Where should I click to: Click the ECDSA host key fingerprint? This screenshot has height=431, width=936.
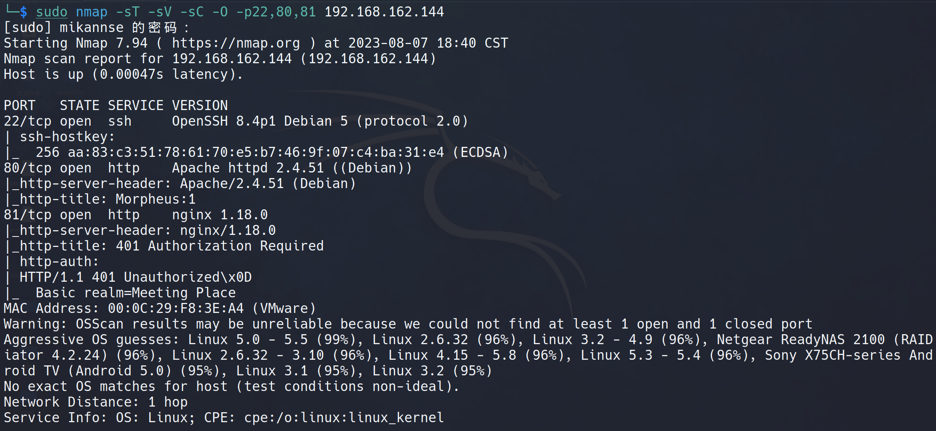coord(256,152)
